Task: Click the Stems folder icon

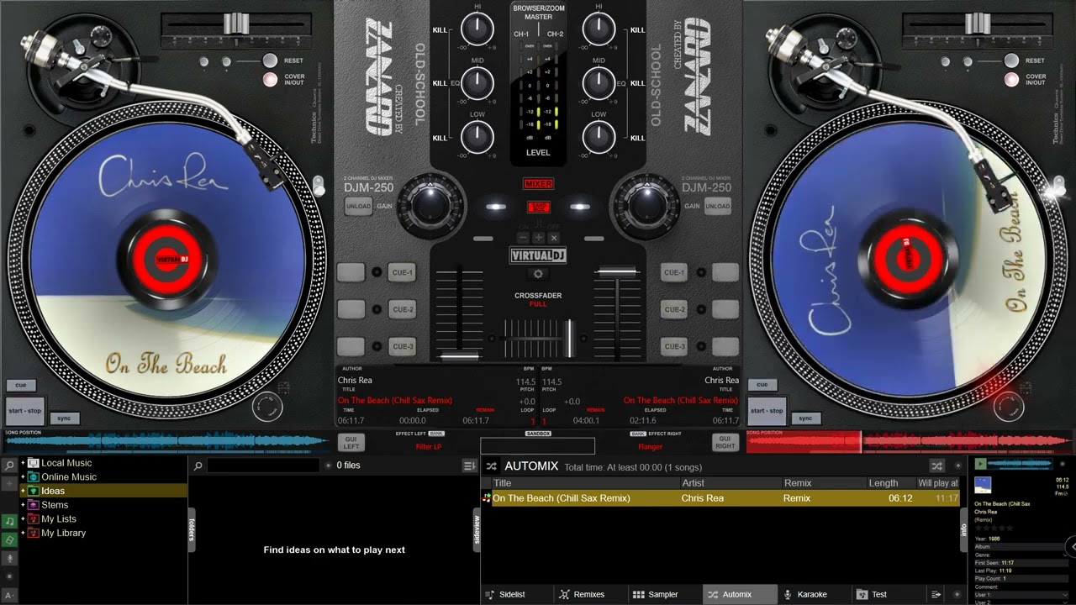Action: [x=34, y=505]
